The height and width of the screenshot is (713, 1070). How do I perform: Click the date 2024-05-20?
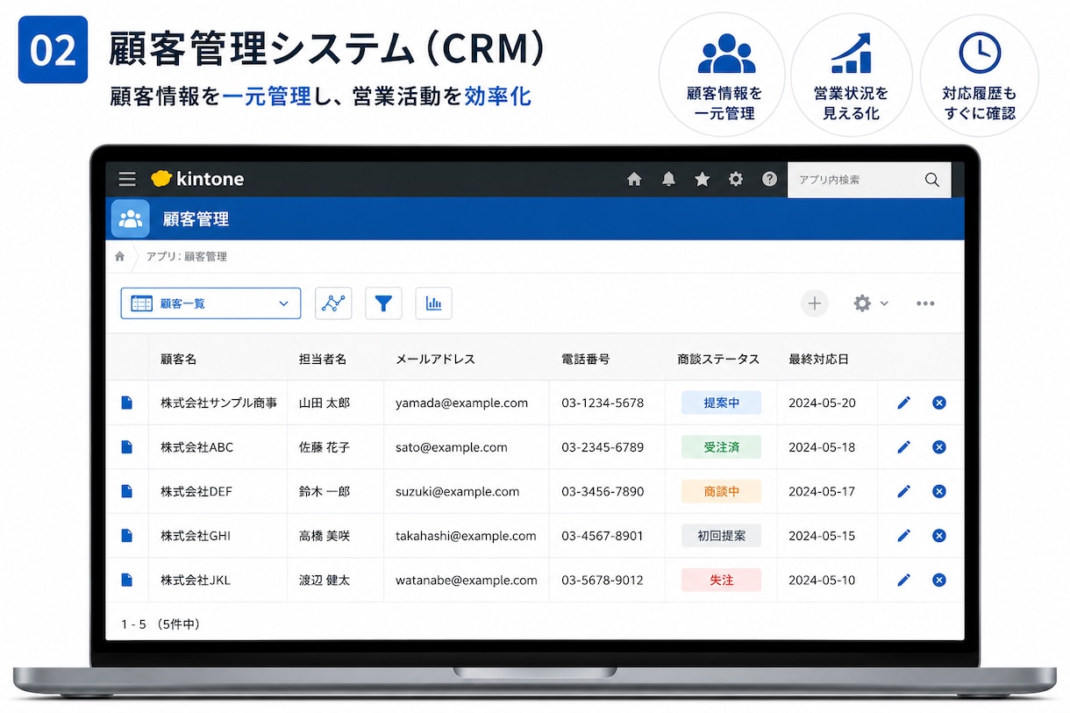[822, 403]
